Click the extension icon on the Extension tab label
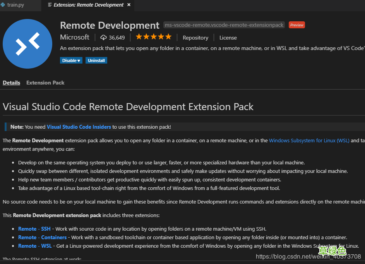The image size is (365, 264). click(x=51, y=5)
